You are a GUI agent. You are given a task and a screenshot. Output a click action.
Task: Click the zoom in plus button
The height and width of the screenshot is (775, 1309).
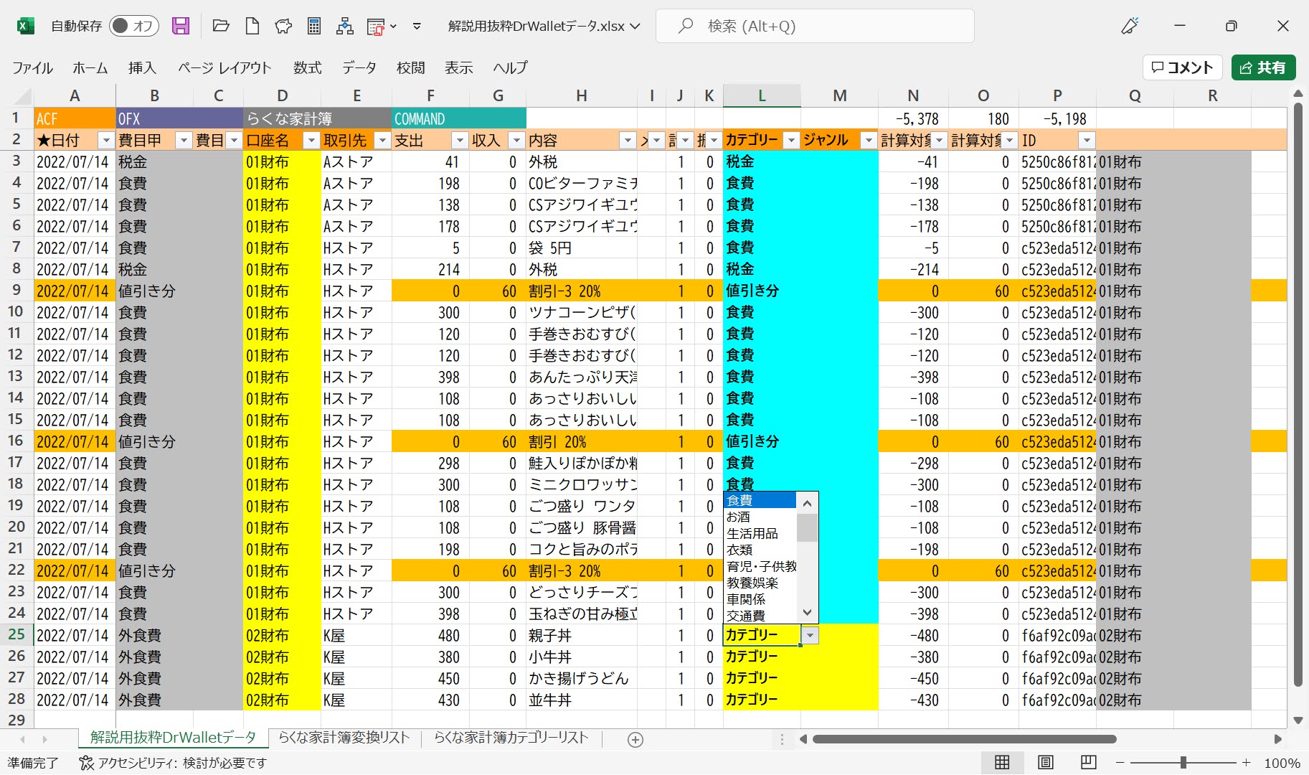pos(1247,763)
